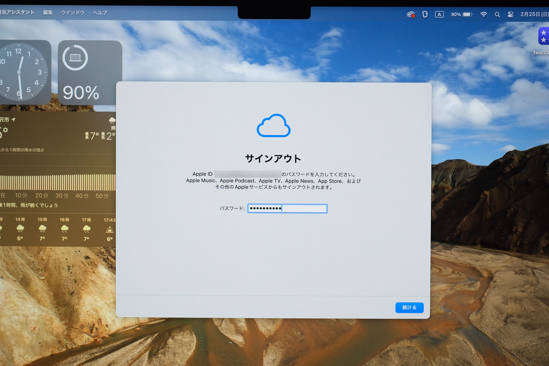Image resolution: width=549 pixels, height=366 pixels.
Task: Open the 消去アシスタント app menu
Action: click(17, 12)
